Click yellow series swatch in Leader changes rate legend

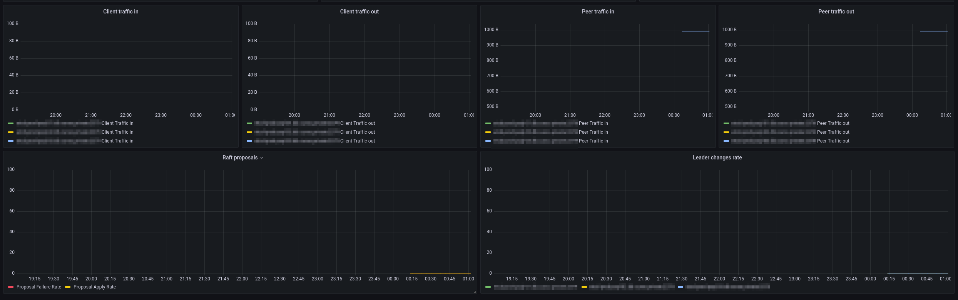pos(584,287)
